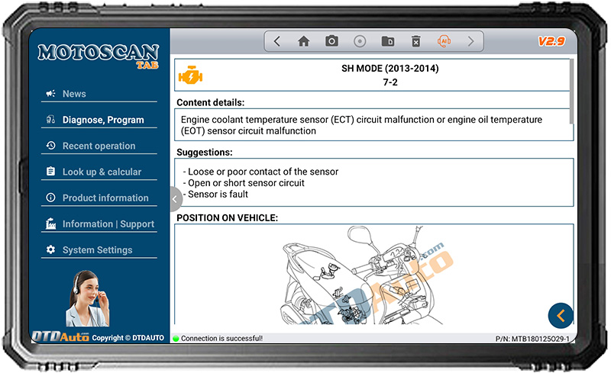Image resolution: width=611 pixels, height=373 pixels.
Task: Click the Look up clipboard icon
Action: (x=50, y=172)
